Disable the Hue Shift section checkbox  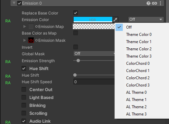tap(24, 68)
